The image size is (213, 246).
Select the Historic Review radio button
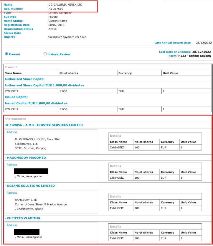(x=45, y=54)
